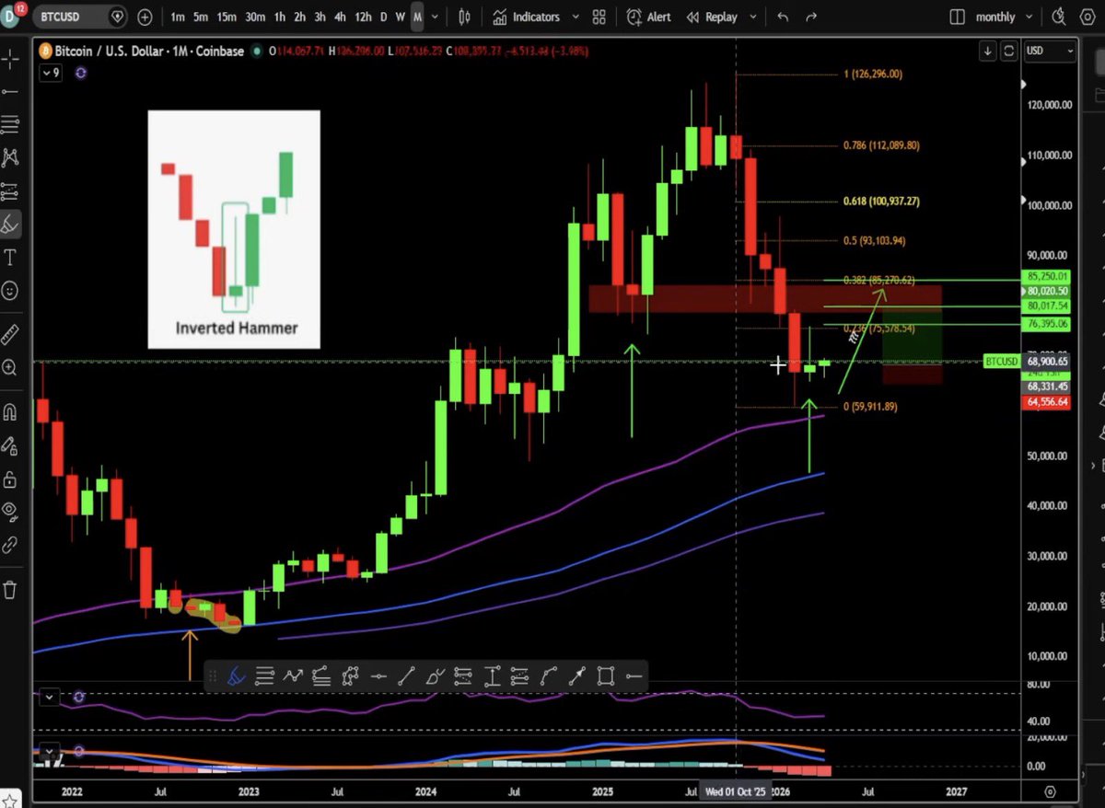Toggle stay in drawing mode
The height and width of the screenshot is (808, 1105).
pyautogui.click(x=11, y=446)
